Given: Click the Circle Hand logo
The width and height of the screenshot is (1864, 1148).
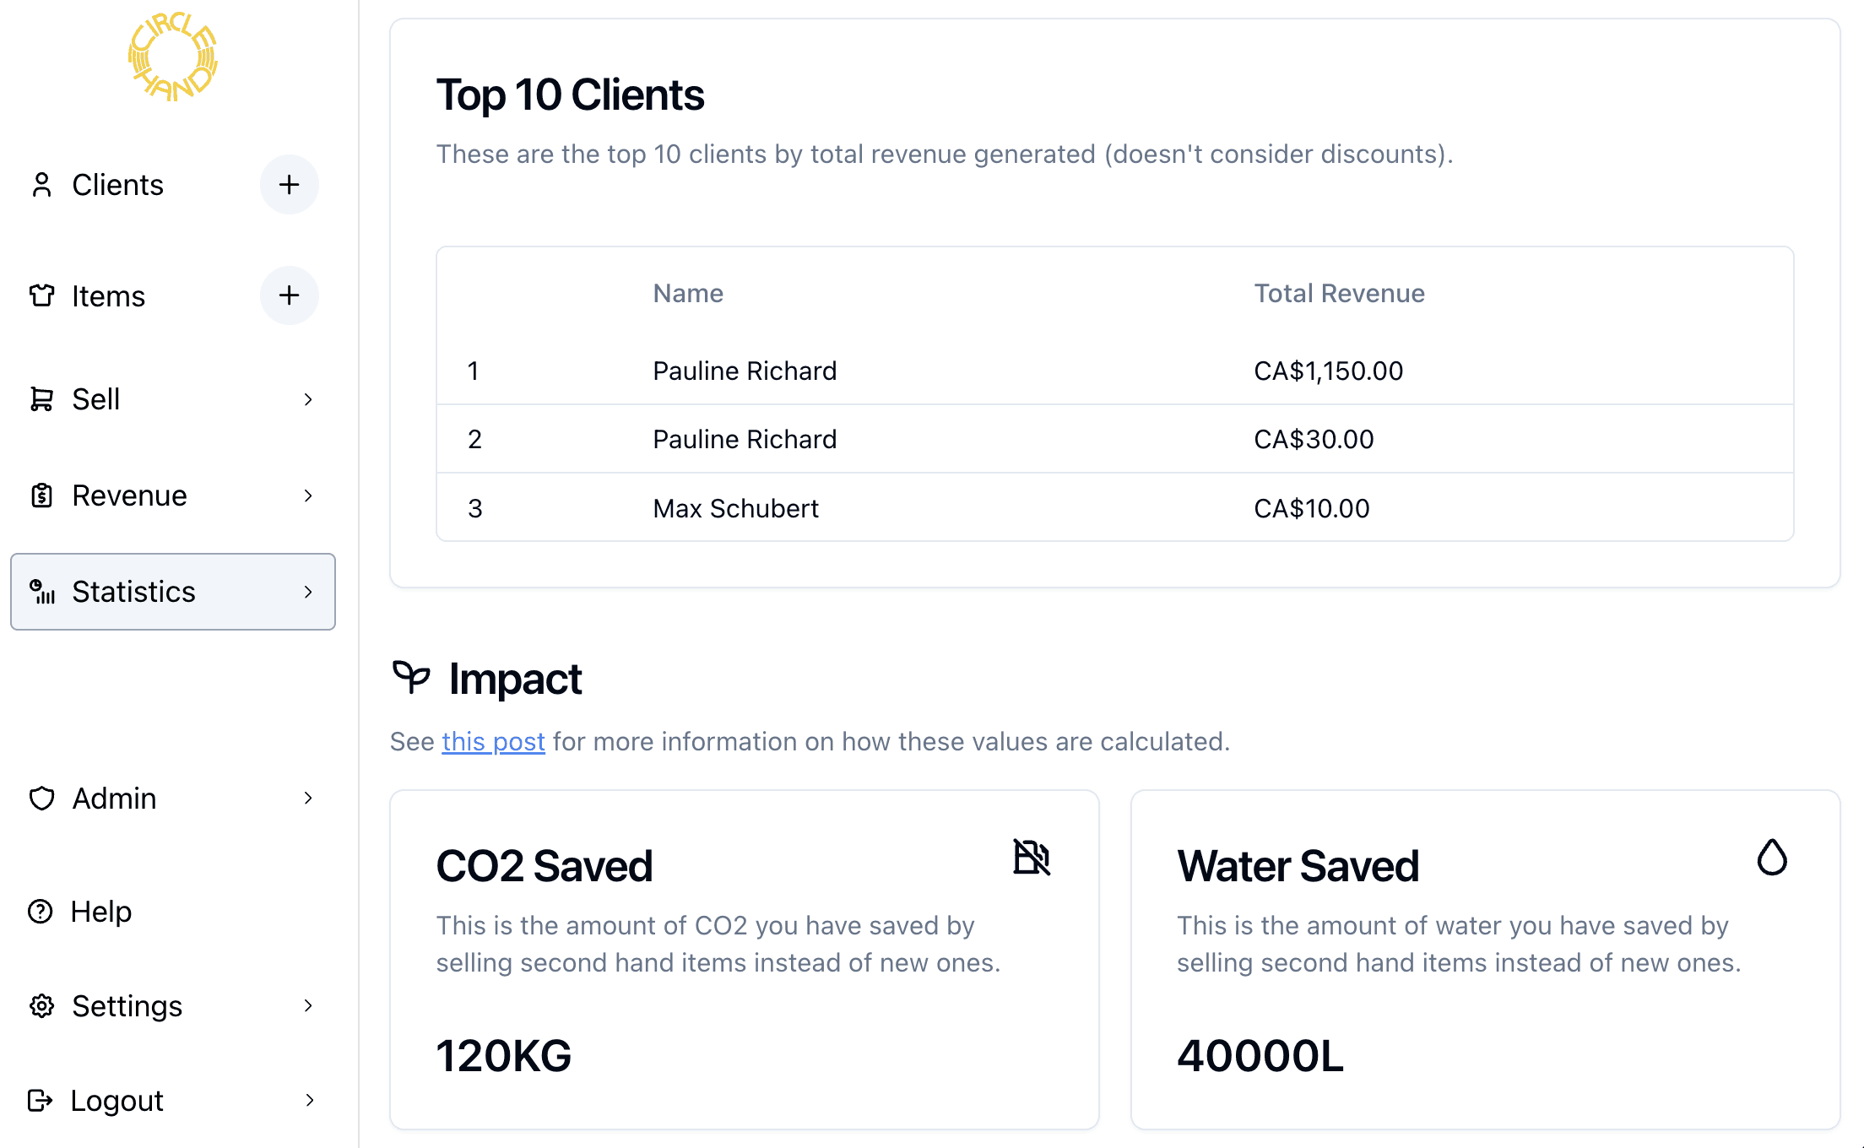Looking at the screenshot, I should click(173, 57).
